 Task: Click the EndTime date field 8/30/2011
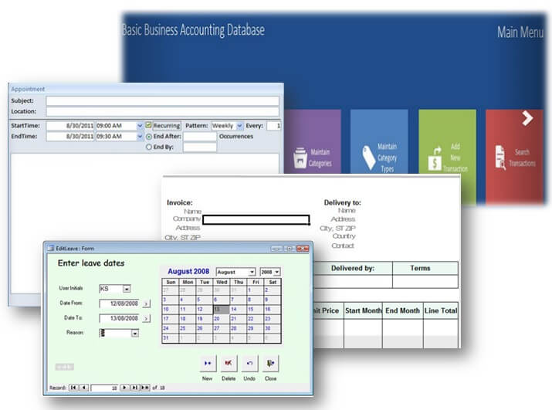pyautogui.click(x=70, y=137)
